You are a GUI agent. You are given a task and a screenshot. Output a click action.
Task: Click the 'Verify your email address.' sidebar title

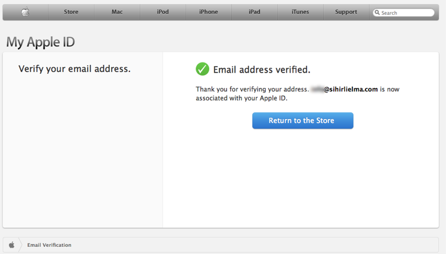click(75, 69)
